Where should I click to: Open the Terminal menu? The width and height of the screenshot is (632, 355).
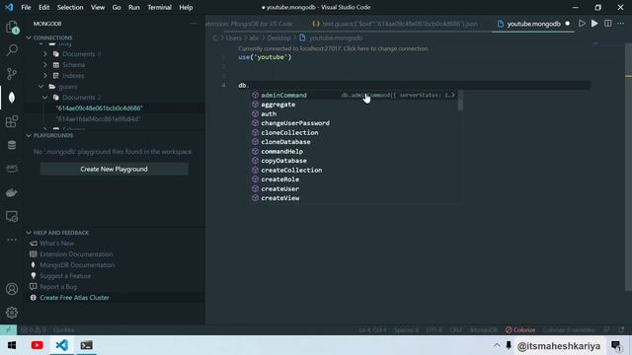pyautogui.click(x=159, y=7)
